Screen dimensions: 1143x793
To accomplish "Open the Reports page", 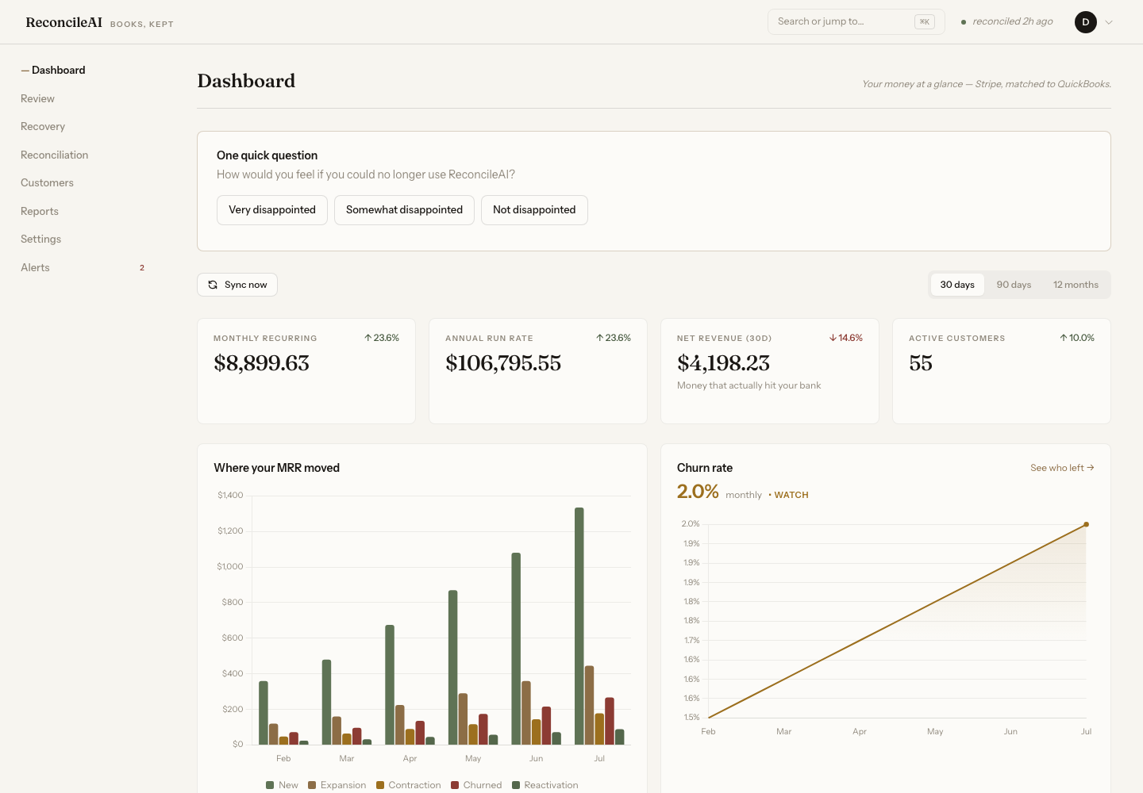I will pos(40,211).
